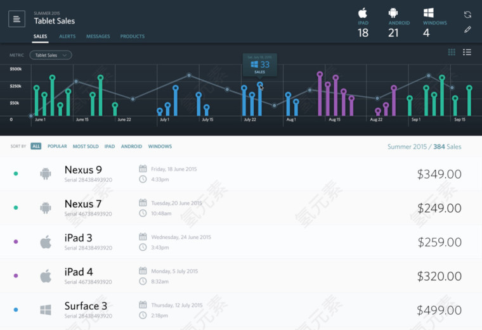
Task: Open the iPad 4 product title
Action: tap(79, 272)
